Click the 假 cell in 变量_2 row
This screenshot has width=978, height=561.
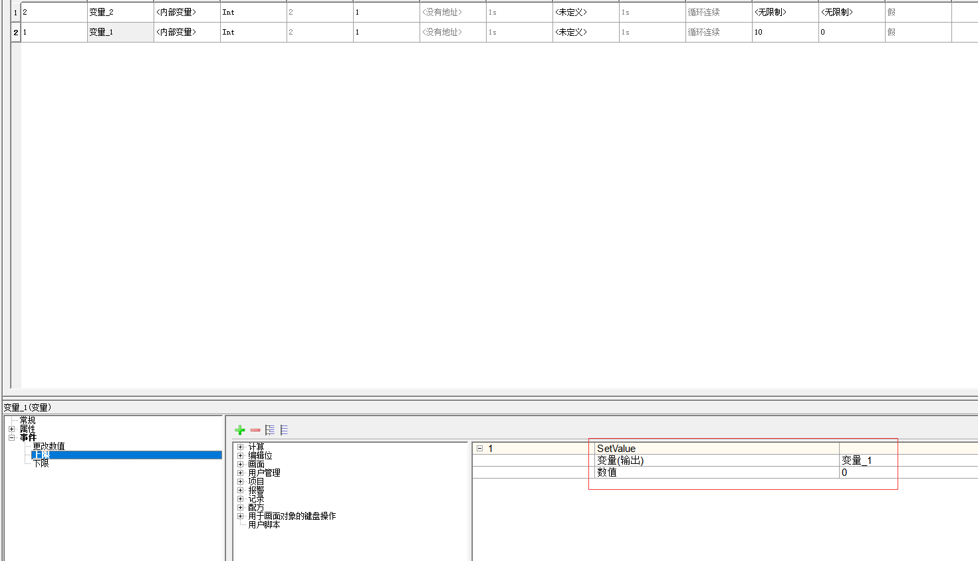[x=918, y=13]
